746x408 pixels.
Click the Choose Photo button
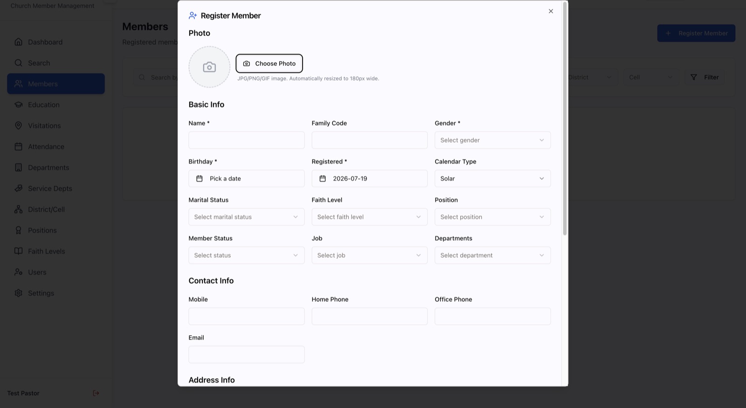[x=269, y=63]
